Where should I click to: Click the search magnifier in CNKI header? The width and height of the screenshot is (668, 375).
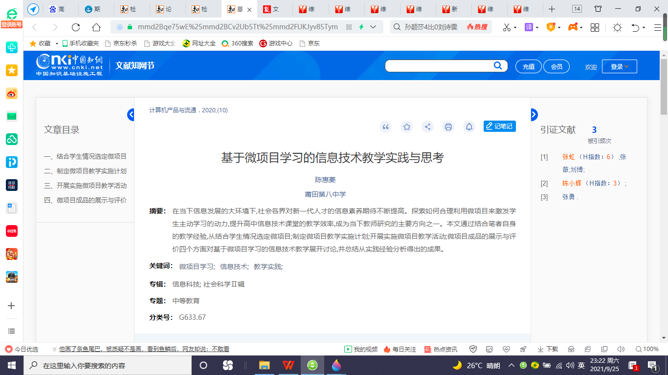498,66
